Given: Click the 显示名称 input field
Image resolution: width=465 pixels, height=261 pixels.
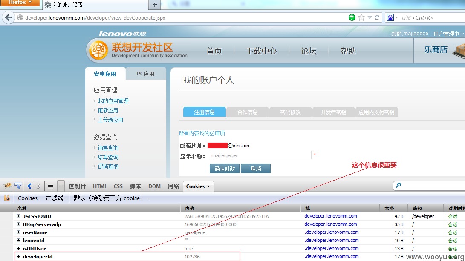Looking at the screenshot, I should tap(260, 155).
